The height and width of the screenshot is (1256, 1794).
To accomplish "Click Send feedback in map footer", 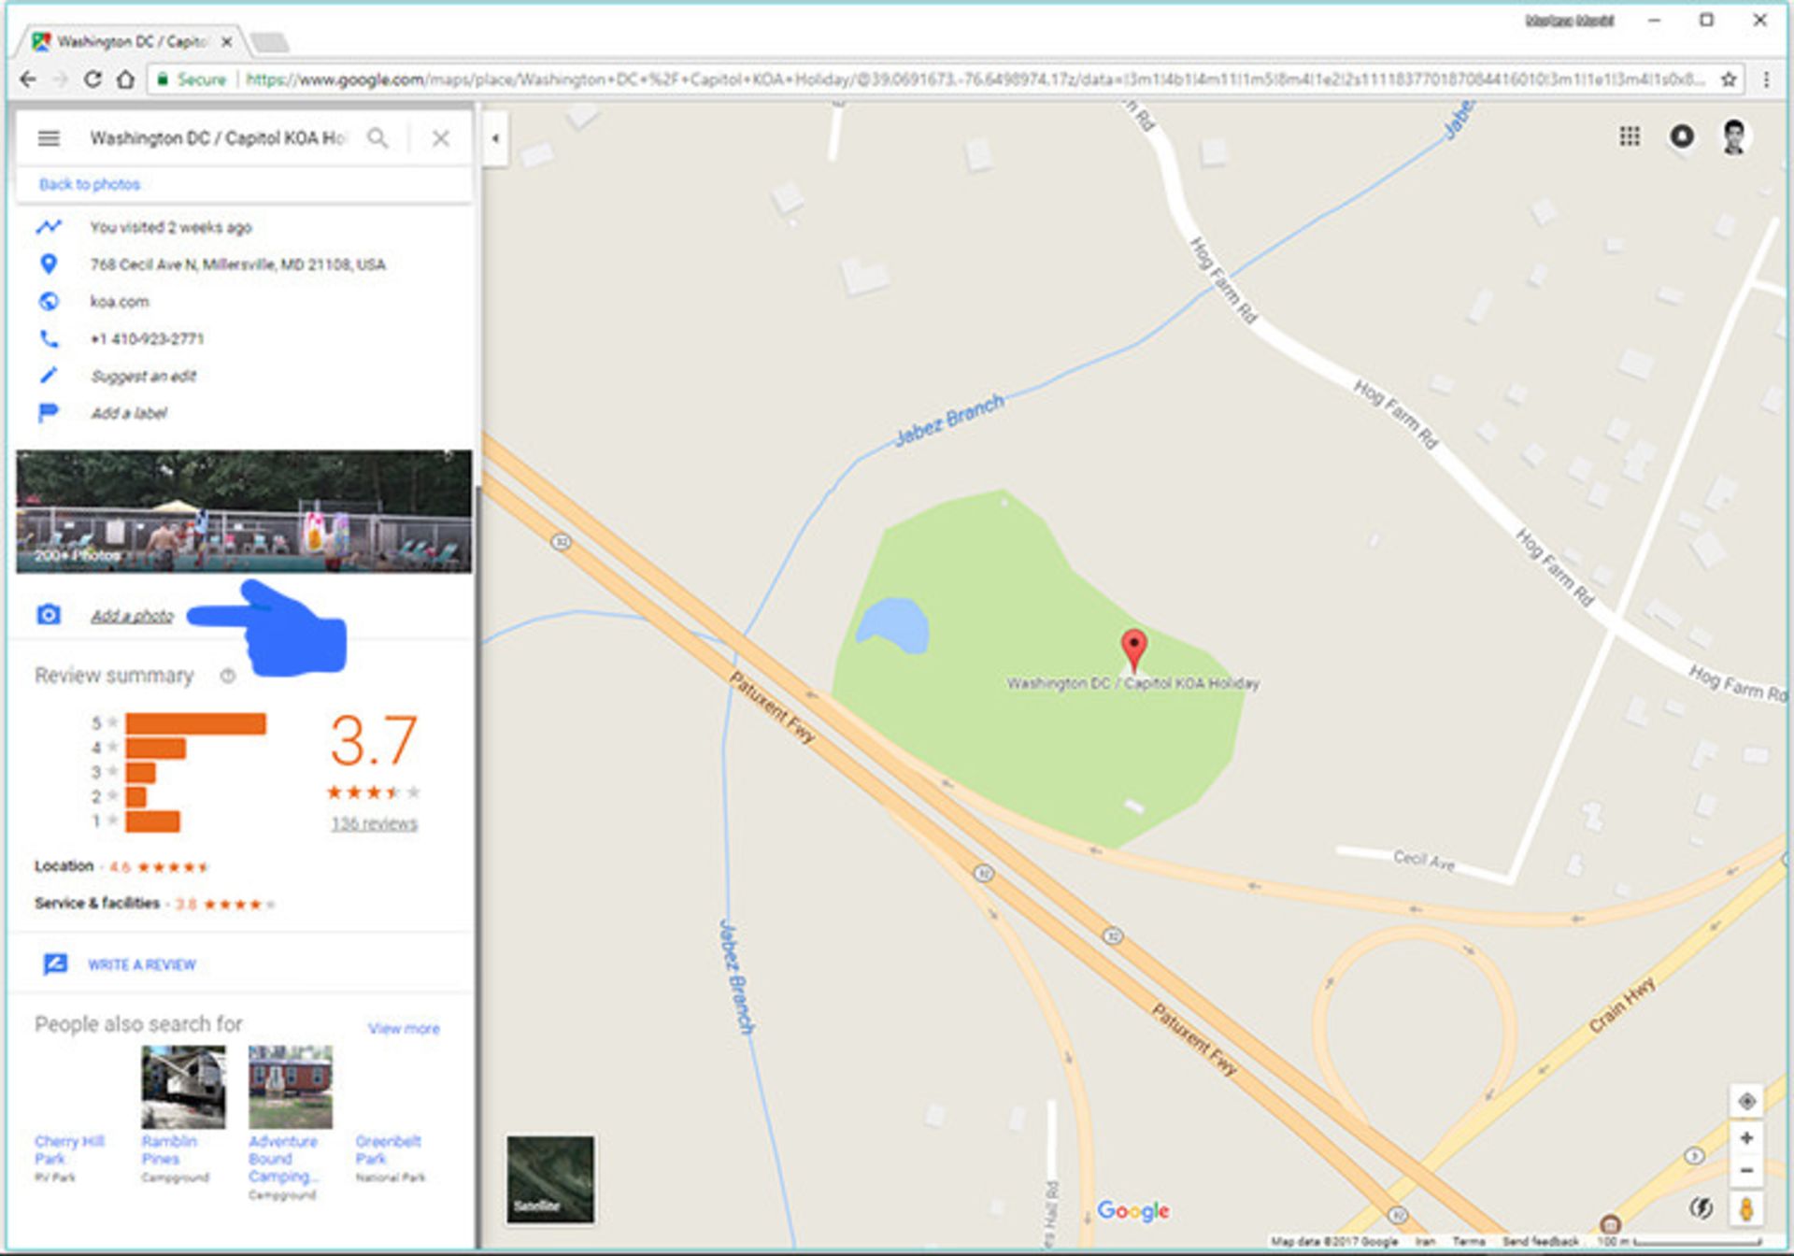I will click(1541, 1242).
